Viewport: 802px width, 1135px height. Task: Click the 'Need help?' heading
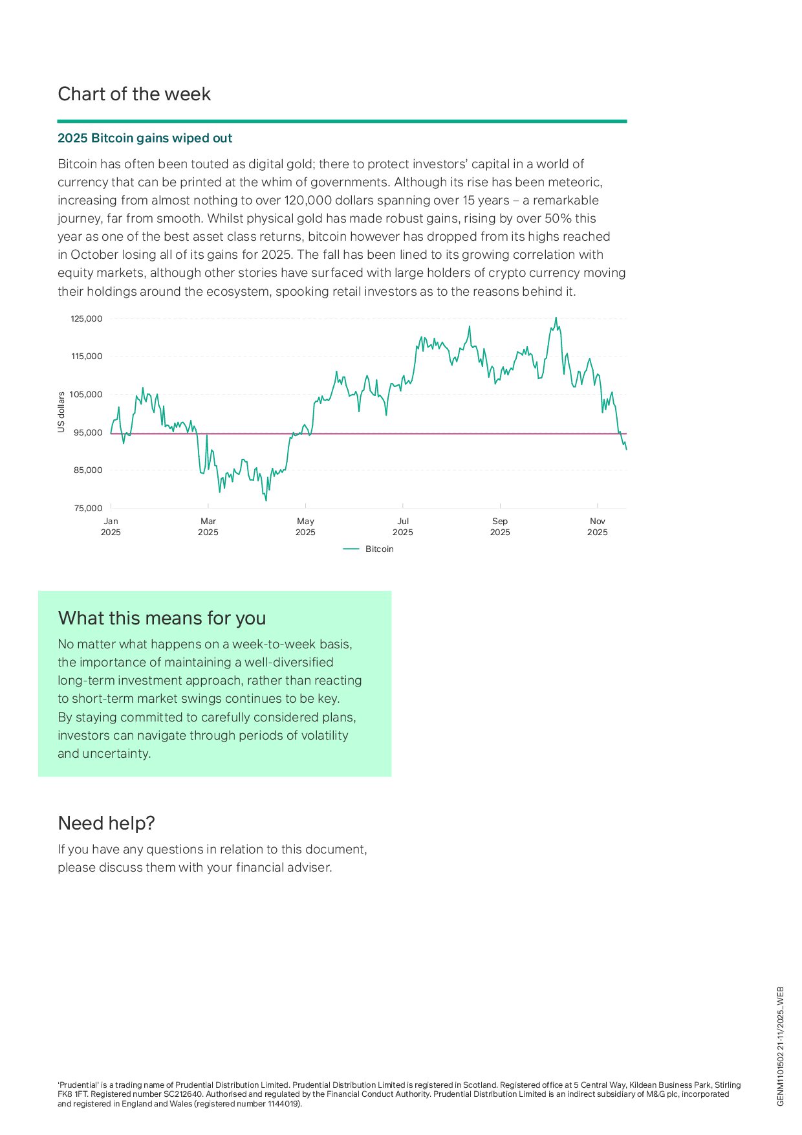click(x=106, y=823)
